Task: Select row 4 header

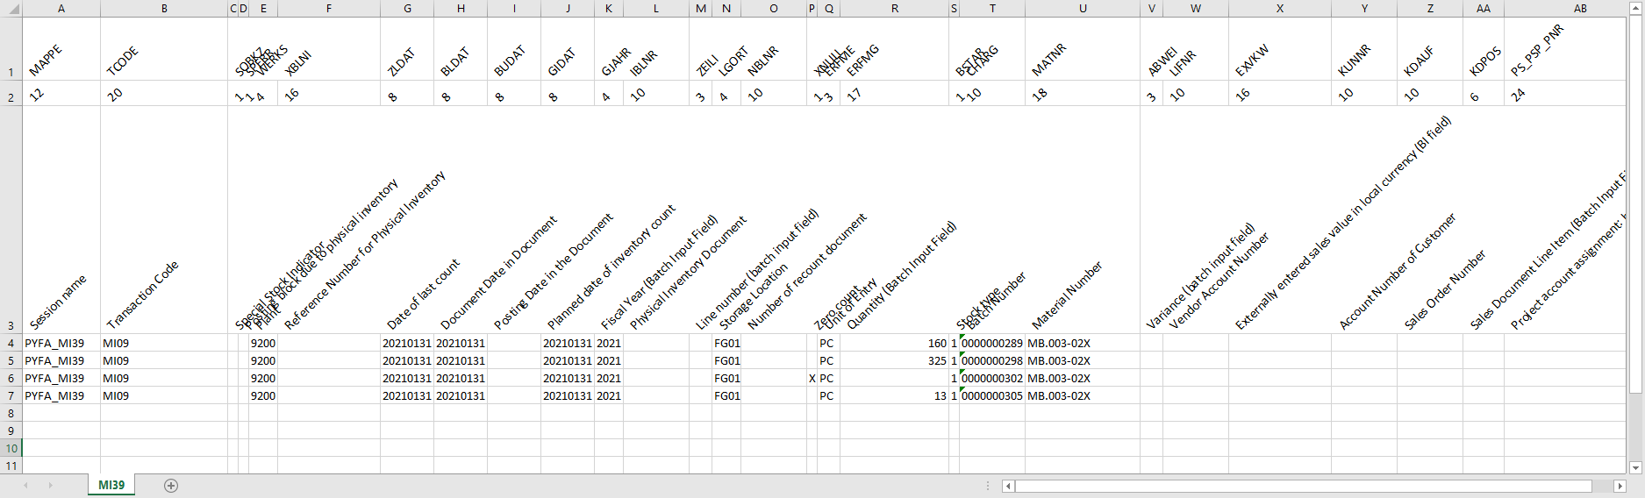Action: 11,343
